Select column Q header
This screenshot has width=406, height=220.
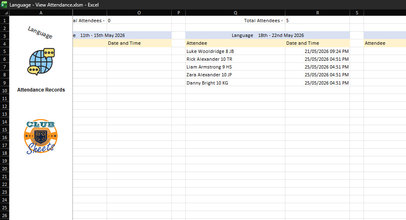pos(236,13)
